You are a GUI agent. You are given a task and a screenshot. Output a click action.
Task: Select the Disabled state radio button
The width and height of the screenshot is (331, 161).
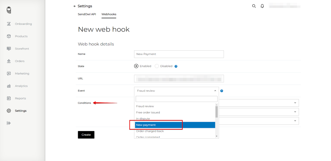pyautogui.click(x=157, y=66)
